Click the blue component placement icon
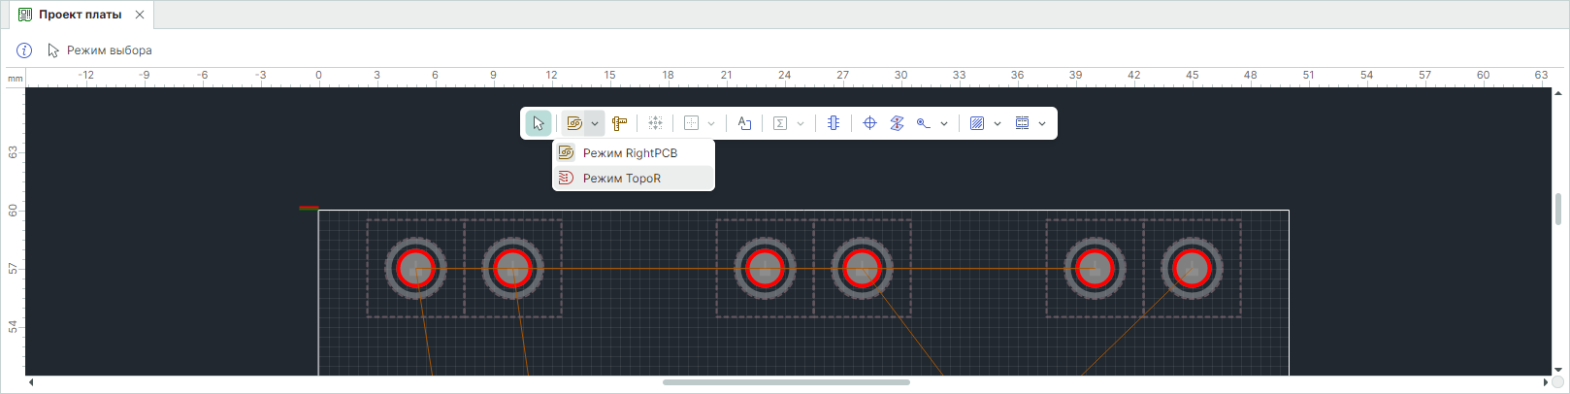 (x=833, y=123)
